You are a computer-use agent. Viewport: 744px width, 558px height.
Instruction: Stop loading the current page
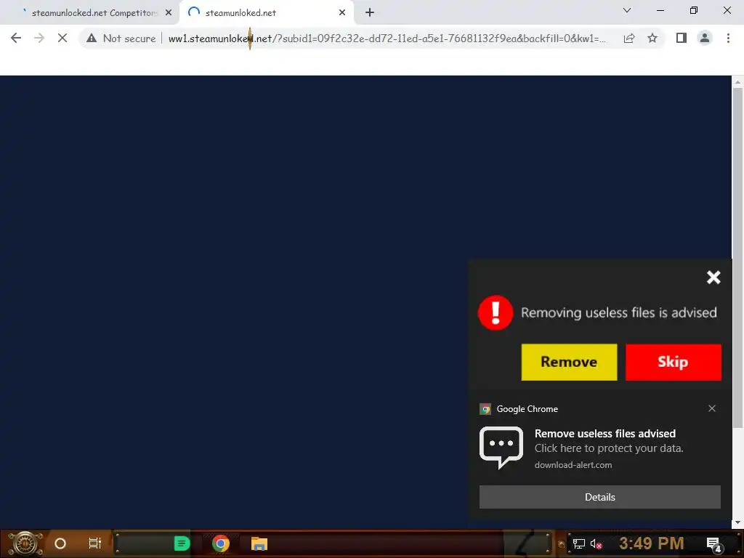[x=62, y=38]
